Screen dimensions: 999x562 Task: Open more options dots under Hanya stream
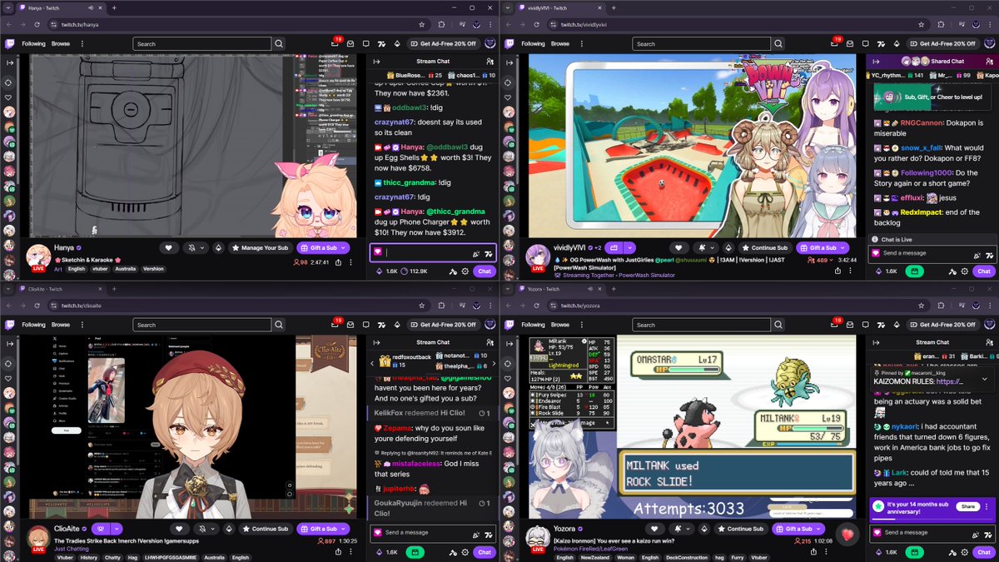pos(351,262)
